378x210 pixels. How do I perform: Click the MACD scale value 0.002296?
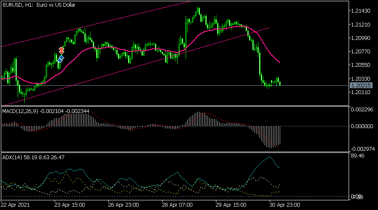coord(362,110)
